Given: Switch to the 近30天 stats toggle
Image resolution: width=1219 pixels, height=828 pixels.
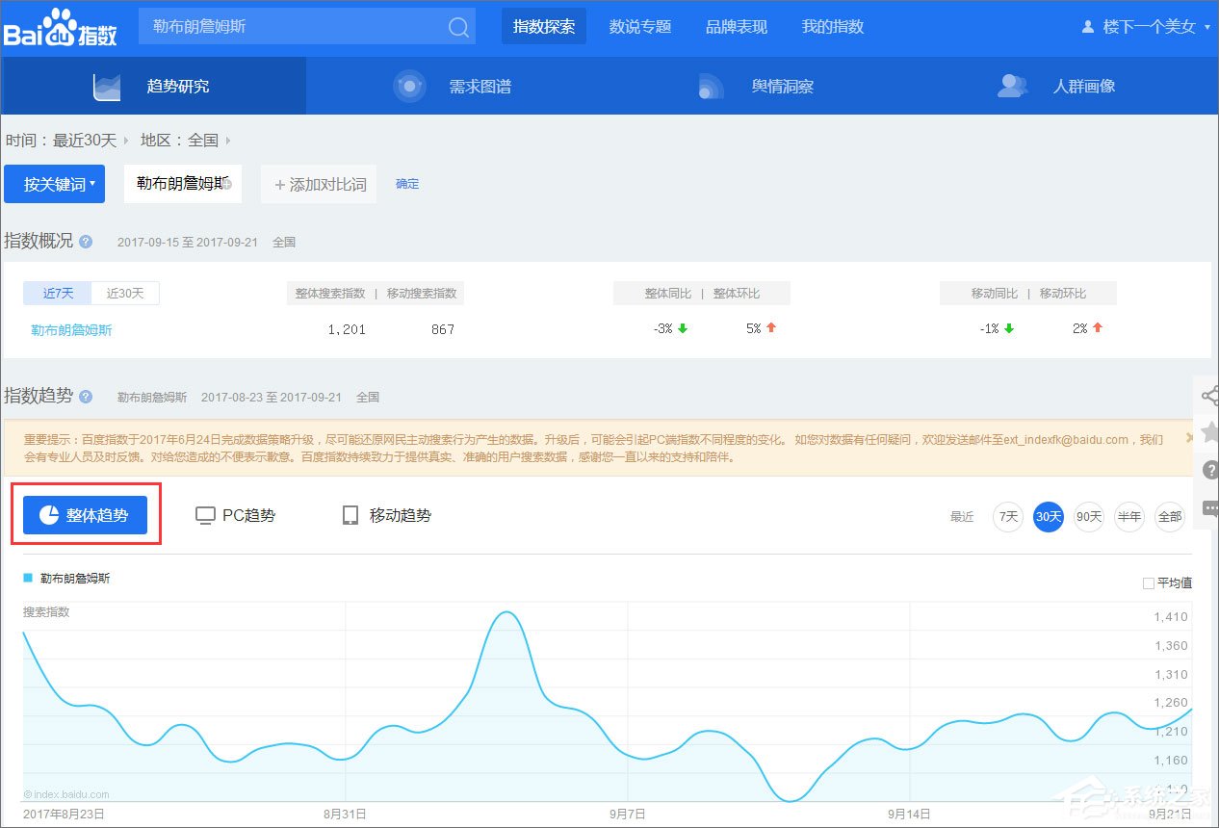Looking at the screenshot, I should 124,293.
